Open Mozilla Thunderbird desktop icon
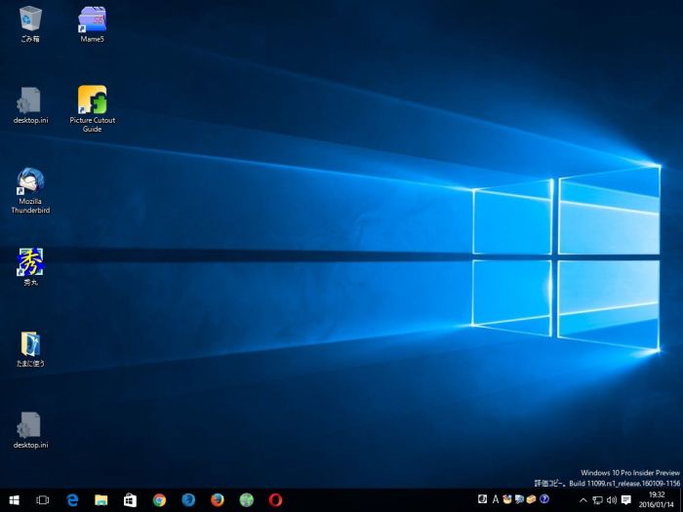Image resolution: width=683 pixels, height=512 pixels. tap(30, 181)
